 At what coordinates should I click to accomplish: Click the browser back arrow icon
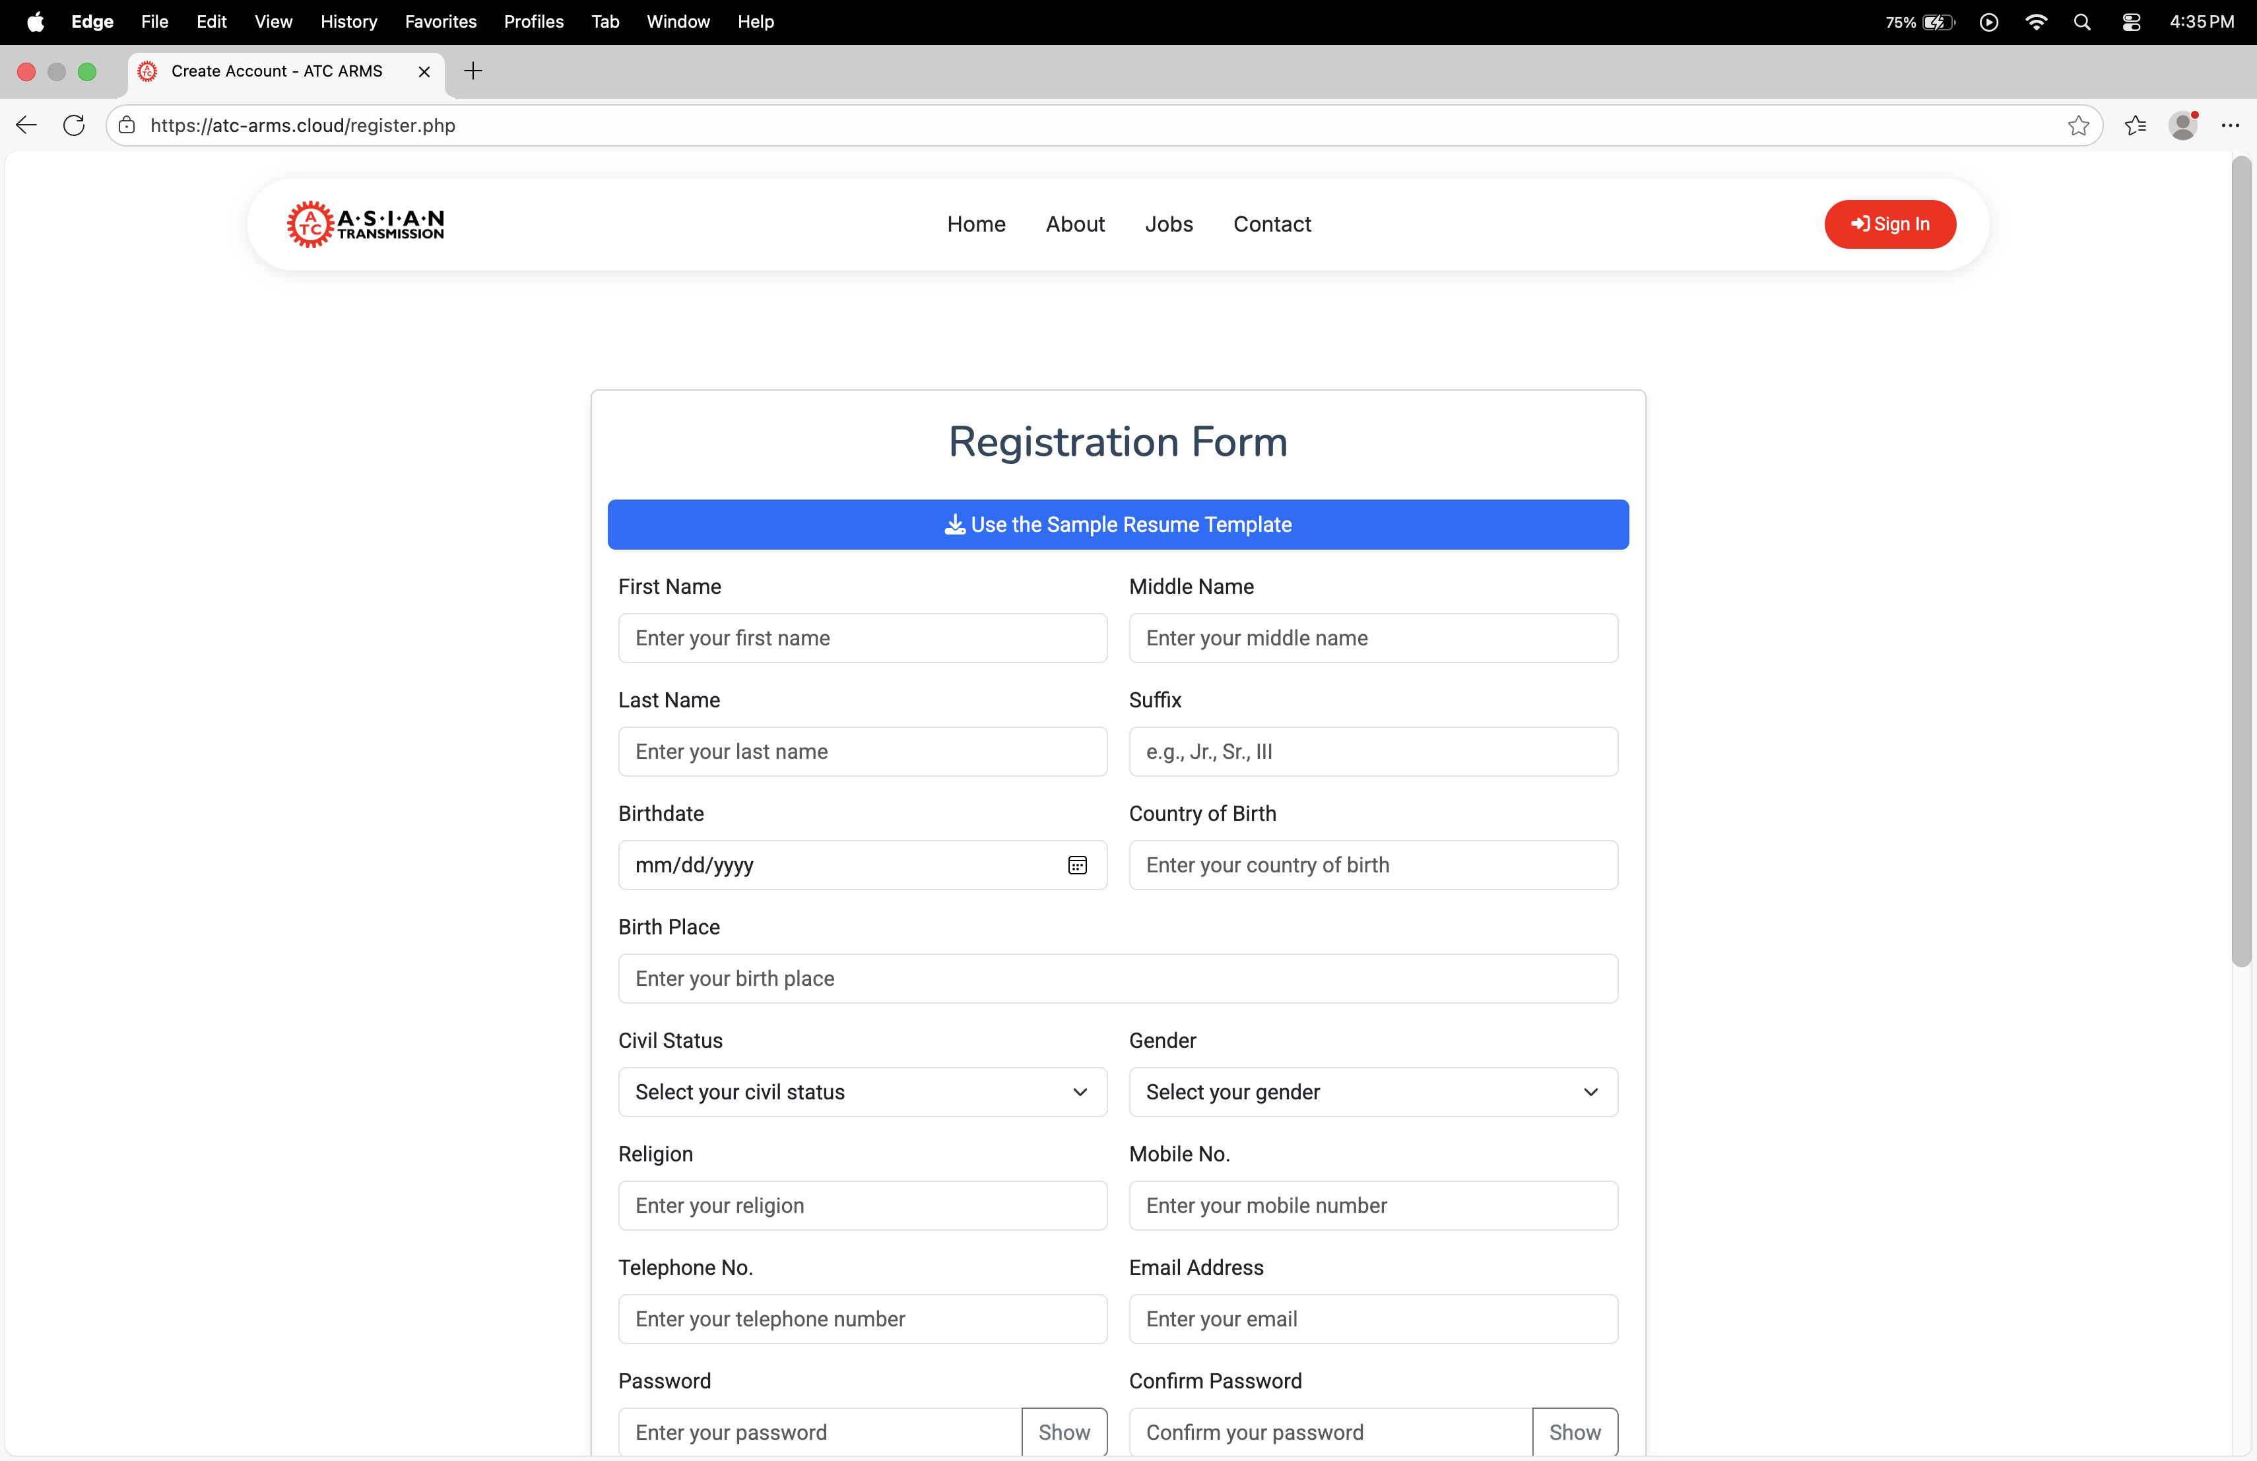pyautogui.click(x=26, y=125)
